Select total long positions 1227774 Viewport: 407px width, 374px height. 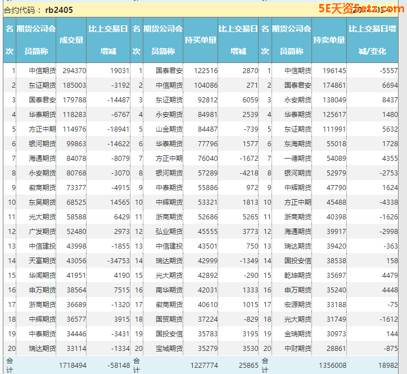[x=201, y=365]
